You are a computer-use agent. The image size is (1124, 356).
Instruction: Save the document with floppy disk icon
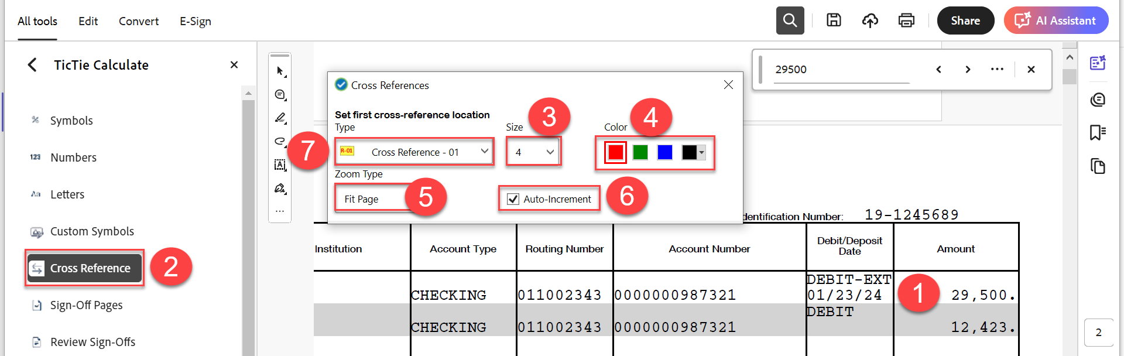click(834, 20)
